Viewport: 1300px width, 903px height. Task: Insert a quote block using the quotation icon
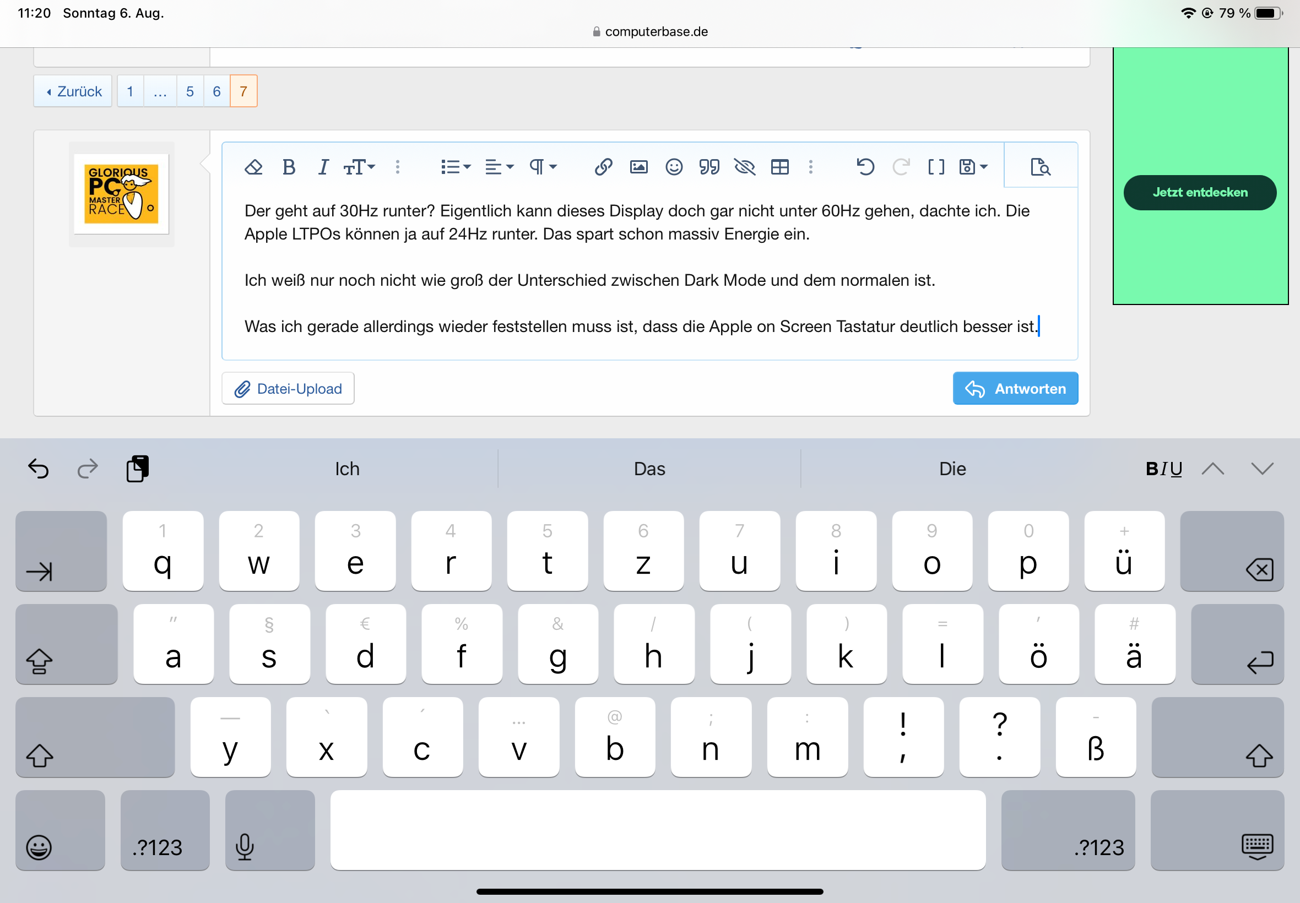(x=708, y=167)
